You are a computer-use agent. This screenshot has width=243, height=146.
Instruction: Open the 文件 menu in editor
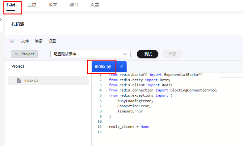click(x=25, y=41)
